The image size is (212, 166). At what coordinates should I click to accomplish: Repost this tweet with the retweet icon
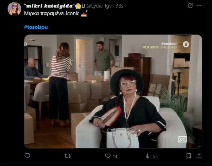pyautogui.click(x=68, y=156)
